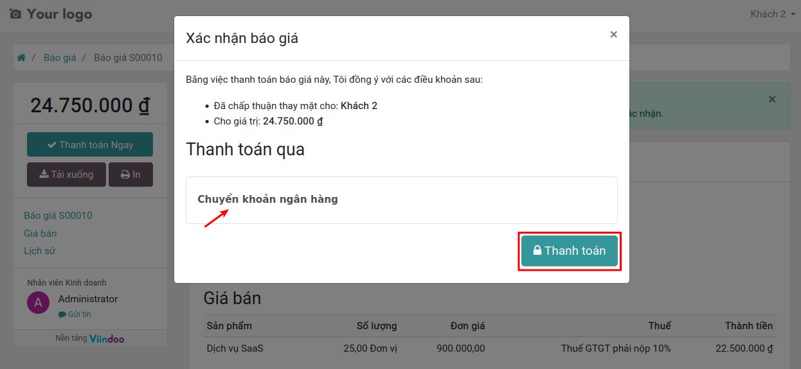Click the Dịch vụ SaaS product row
This screenshot has height=369, width=801.
tap(235, 348)
